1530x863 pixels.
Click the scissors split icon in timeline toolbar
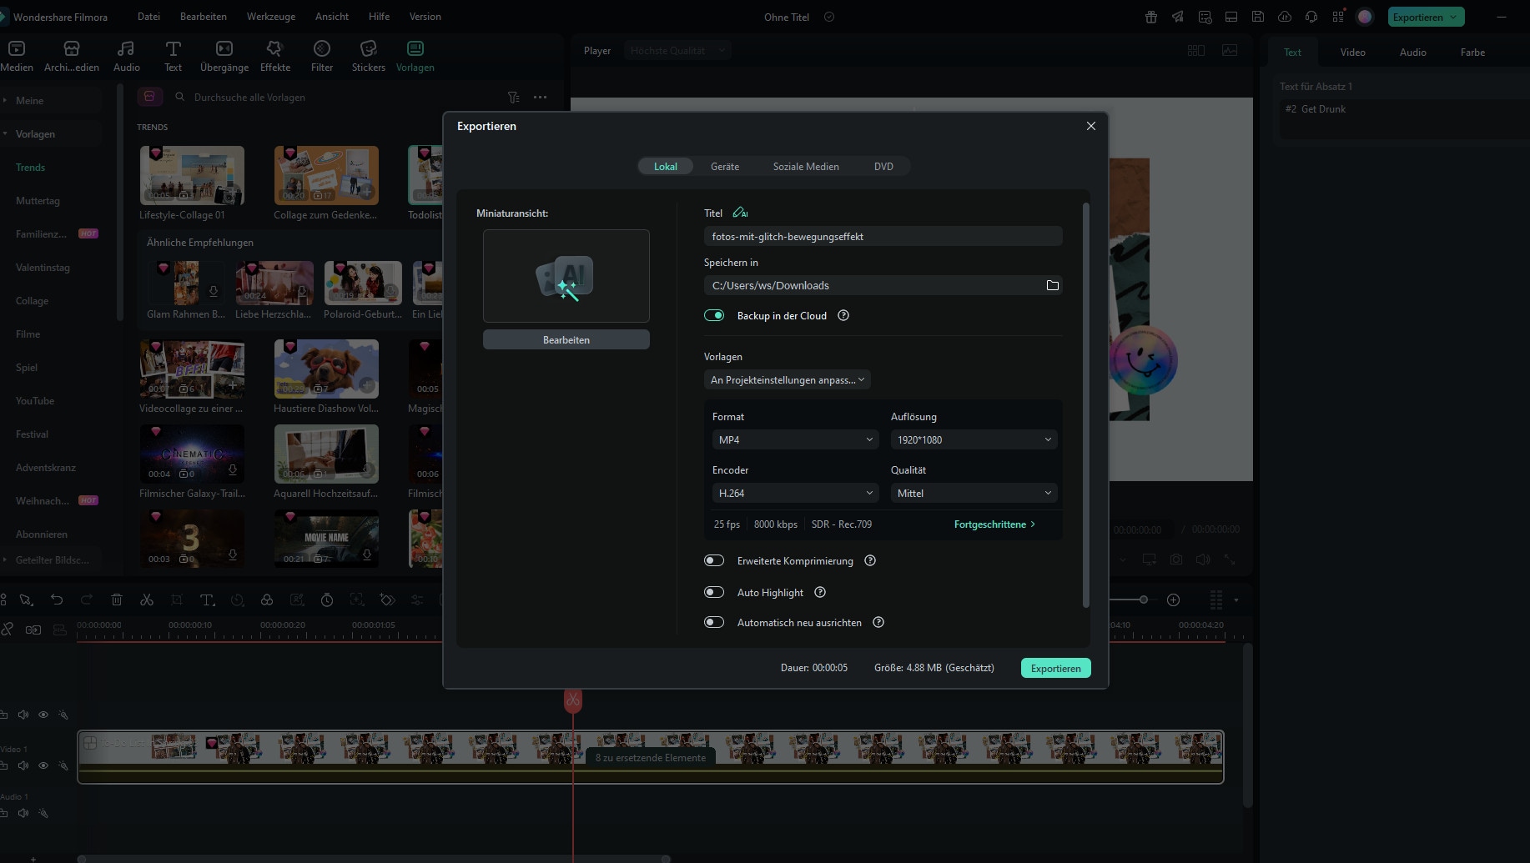click(x=147, y=600)
